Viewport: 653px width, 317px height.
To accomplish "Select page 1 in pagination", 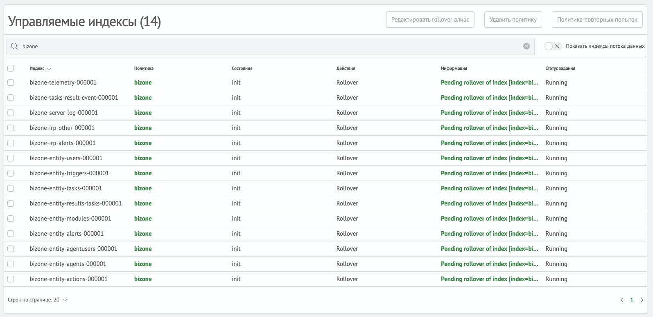I will [x=632, y=300].
